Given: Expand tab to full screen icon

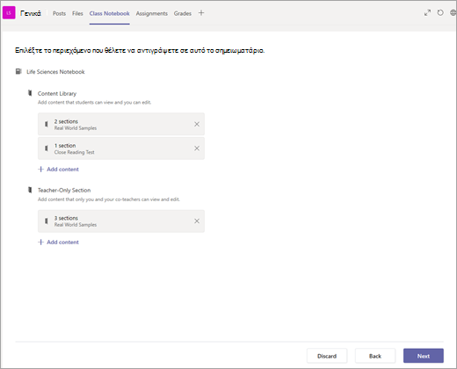Looking at the screenshot, I should [427, 13].
